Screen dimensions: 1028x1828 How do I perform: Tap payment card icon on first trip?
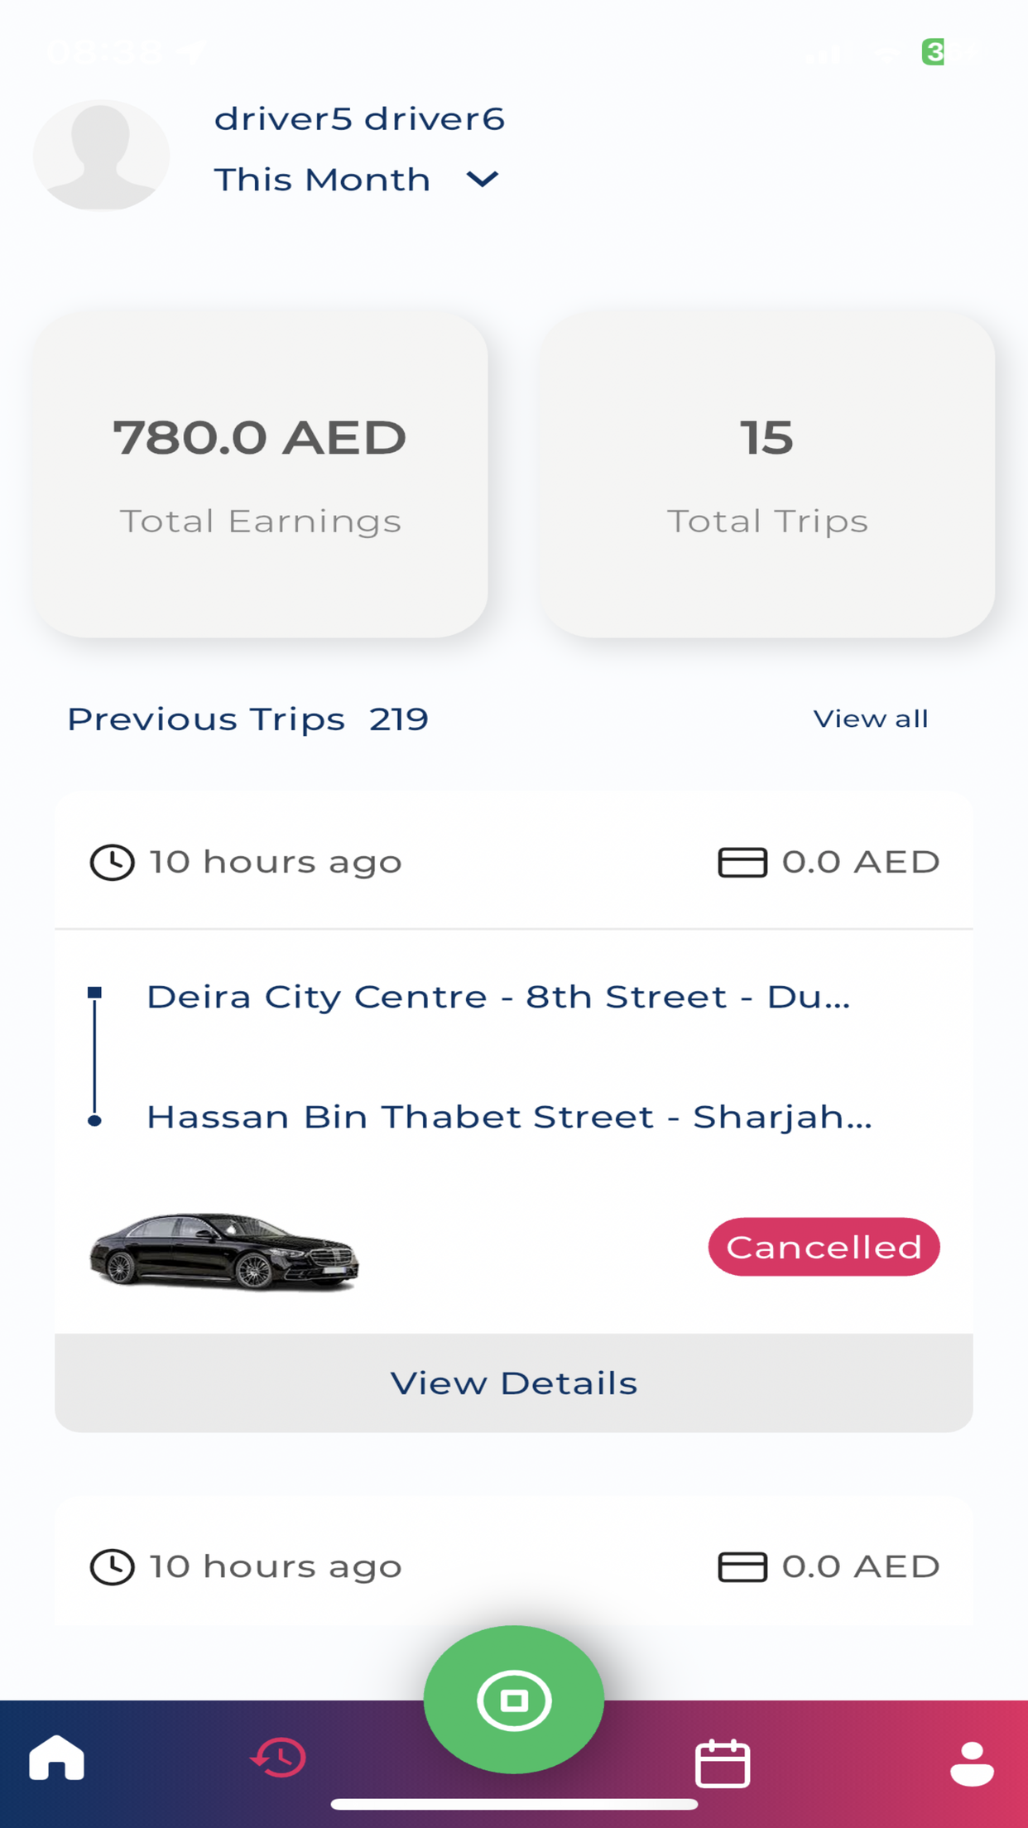pos(742,862)
